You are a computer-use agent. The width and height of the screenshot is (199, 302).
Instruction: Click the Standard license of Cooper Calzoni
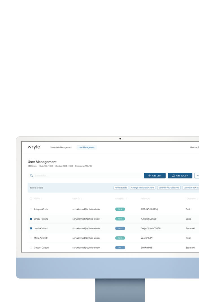coord(190,248)
